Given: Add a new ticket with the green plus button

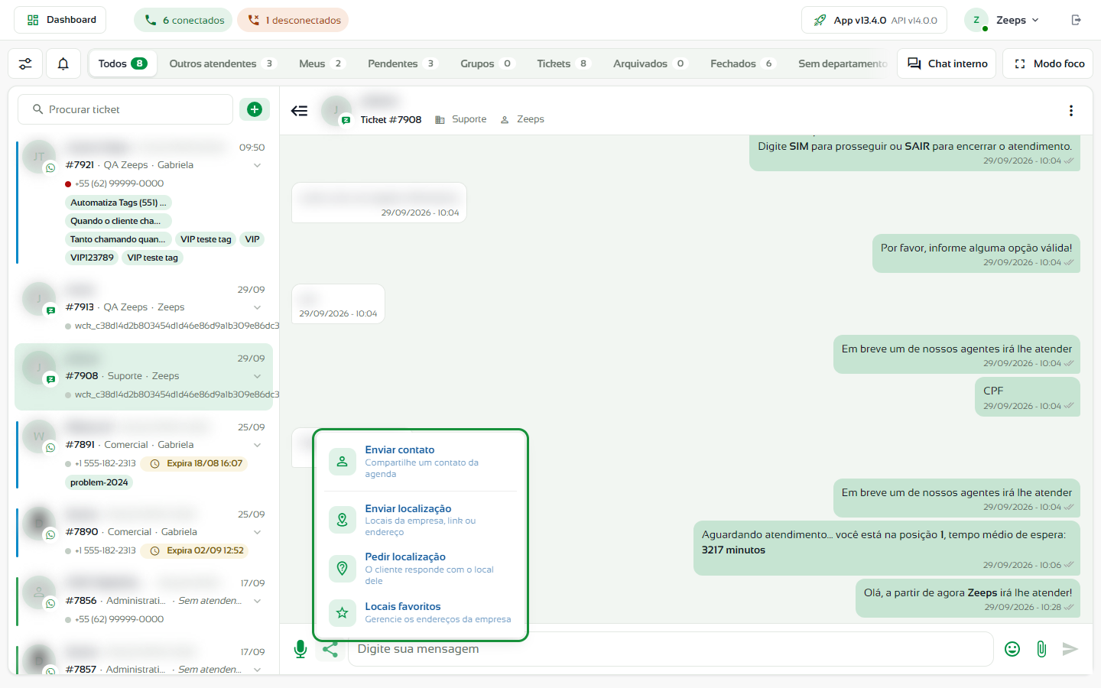Looking at the screenshot, I should [255, 109].
